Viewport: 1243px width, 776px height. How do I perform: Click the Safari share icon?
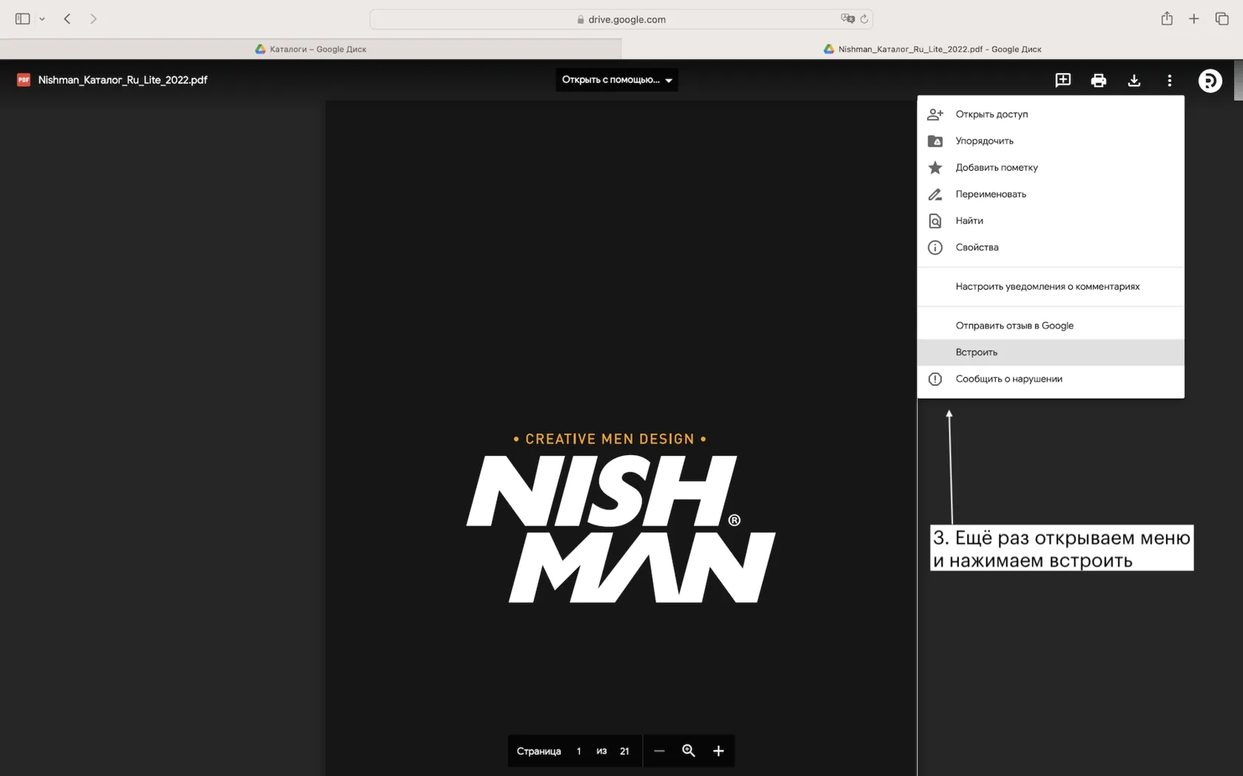point(1167,18)
